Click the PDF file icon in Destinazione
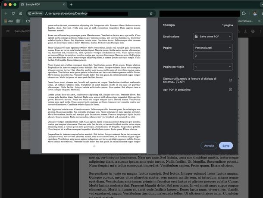The height and width of the screenshot is (198, 263). pos(196,37)
